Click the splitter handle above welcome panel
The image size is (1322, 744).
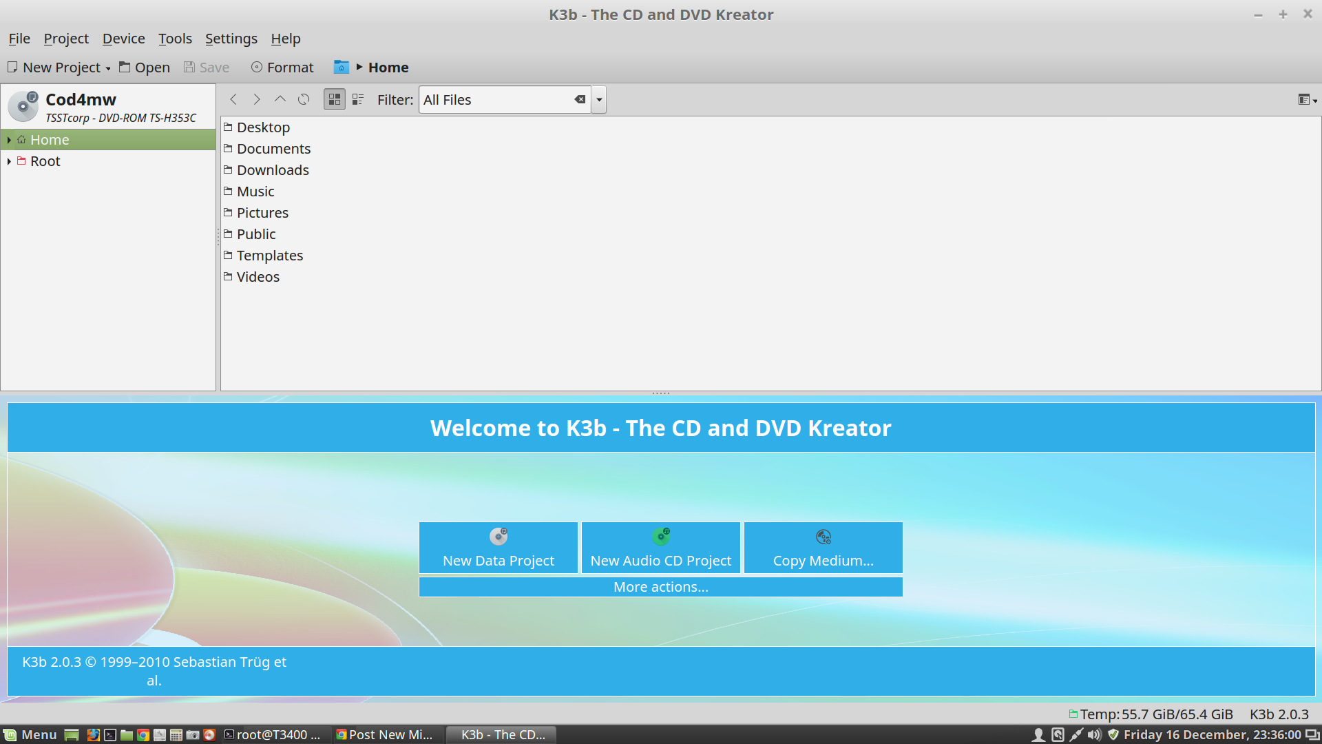(660, 393)
